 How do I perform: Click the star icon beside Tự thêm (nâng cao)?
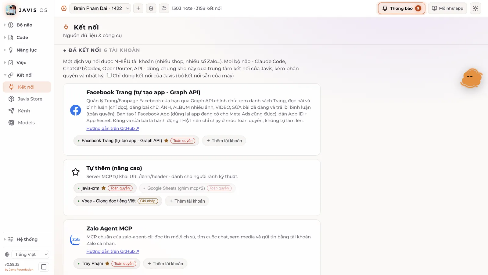(76, 172)
